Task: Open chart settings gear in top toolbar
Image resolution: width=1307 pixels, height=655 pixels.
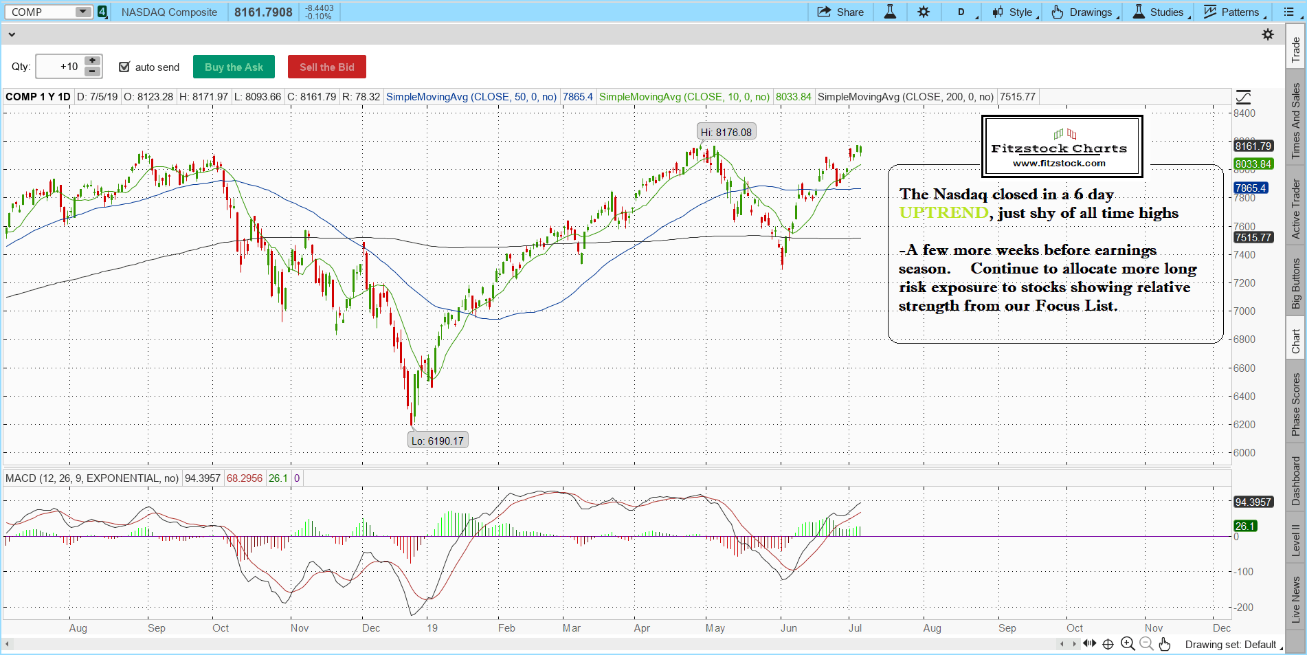Action: click(924, 12)
